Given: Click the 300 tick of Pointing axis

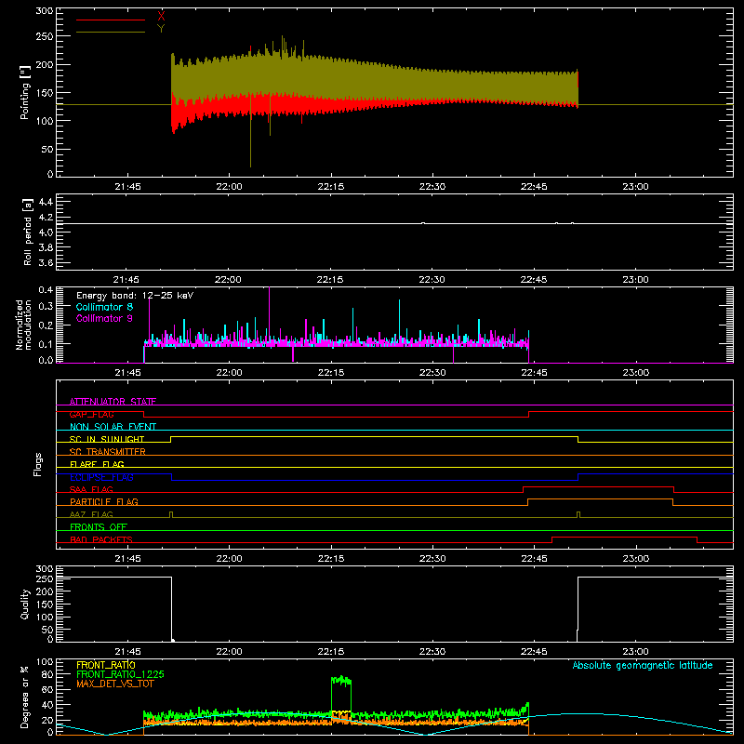Looking at the screenshot, I should (45, 11).
